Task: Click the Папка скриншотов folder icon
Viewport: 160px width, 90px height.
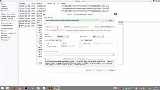Action: (1, 28)
